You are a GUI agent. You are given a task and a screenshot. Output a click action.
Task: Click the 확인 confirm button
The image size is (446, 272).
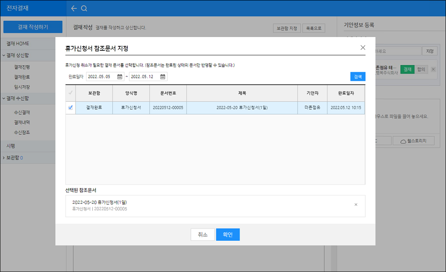tap(227, 235)
